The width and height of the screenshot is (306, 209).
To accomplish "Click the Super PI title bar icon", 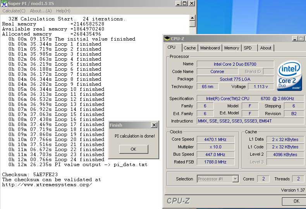I will point(4,3).
